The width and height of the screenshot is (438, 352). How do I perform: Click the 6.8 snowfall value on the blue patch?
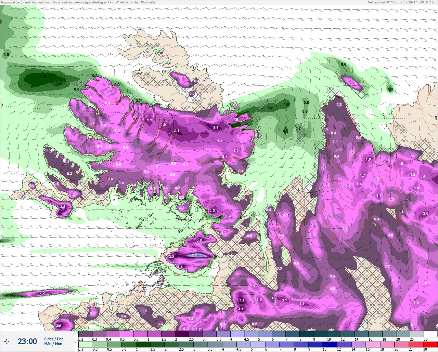(x=195, y=255)
